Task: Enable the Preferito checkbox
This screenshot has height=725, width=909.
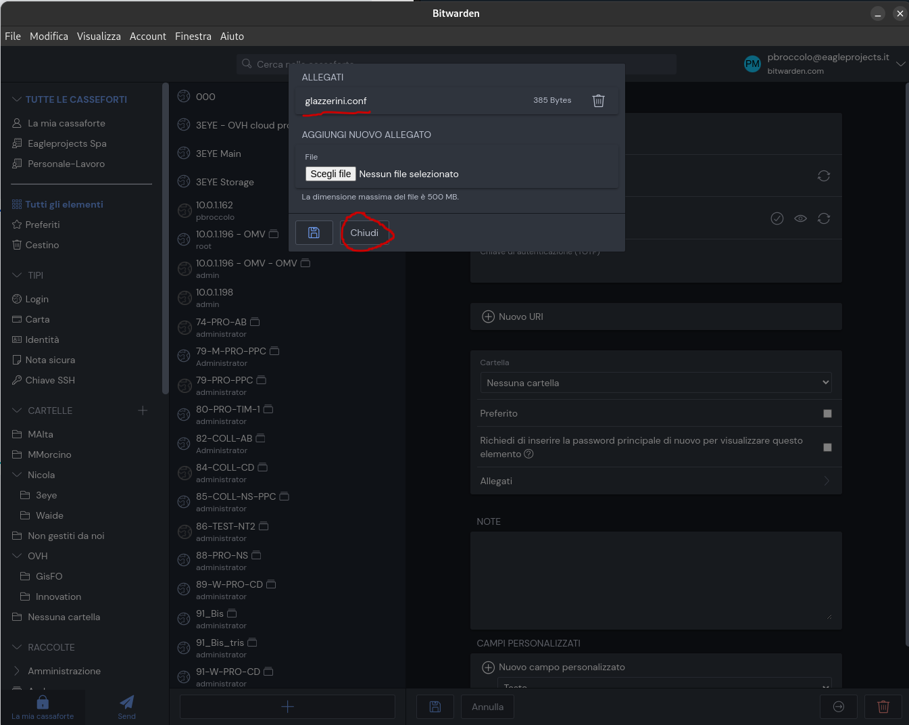Action: point(827,413)
